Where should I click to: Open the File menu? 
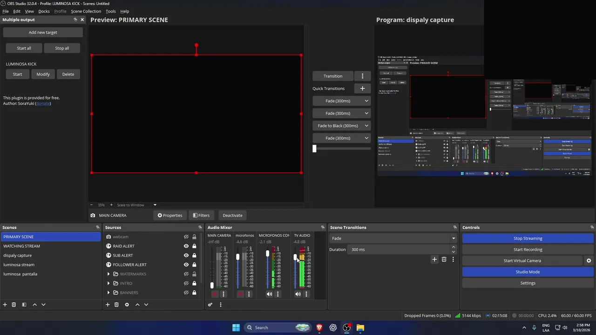6,11
